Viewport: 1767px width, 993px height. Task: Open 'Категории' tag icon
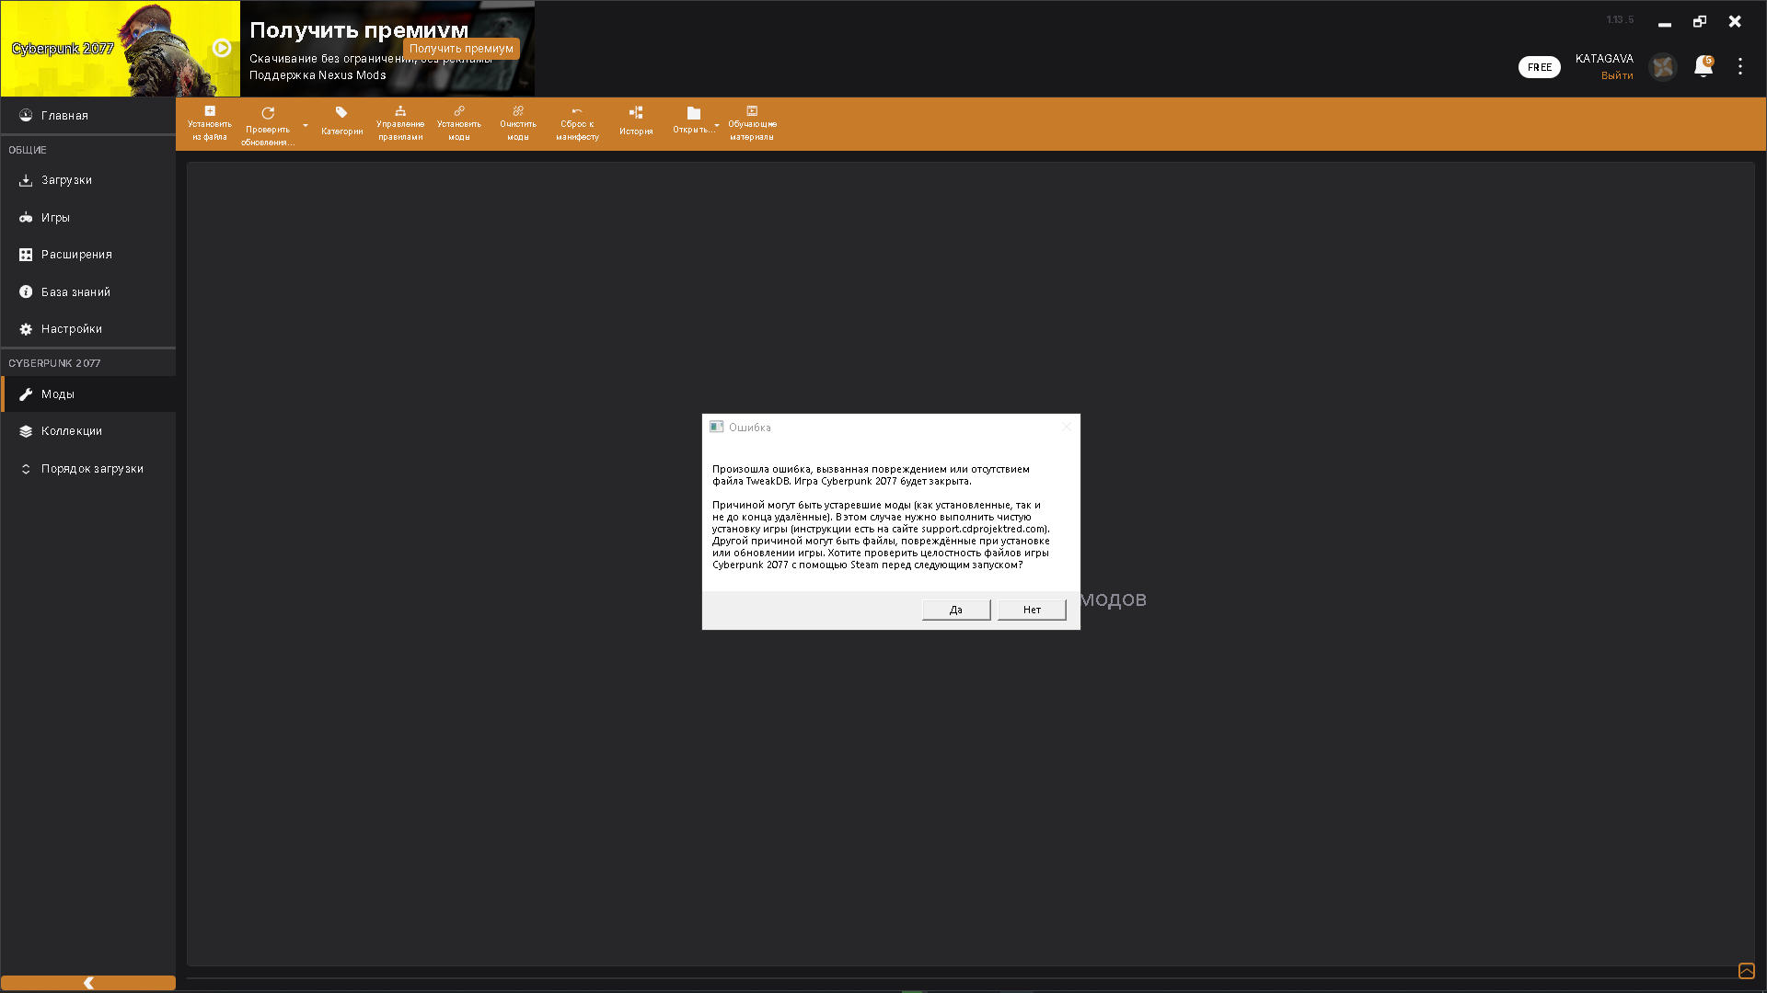click(341, 113)
